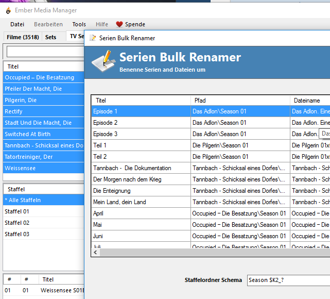Click Pfad cell of Mai row
Screen dimensions: 330x299
(240, 225)
